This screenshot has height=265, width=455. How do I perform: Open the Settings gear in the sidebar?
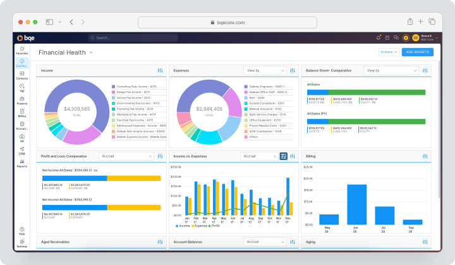(x=21, y=243)
